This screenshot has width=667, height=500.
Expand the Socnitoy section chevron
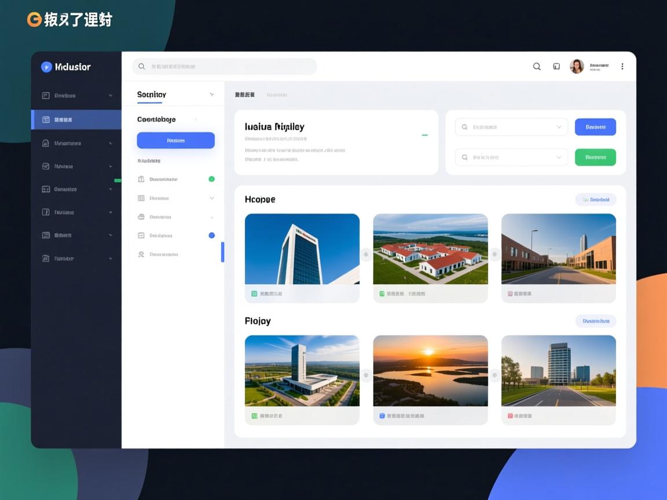click(x=211, y=94)
